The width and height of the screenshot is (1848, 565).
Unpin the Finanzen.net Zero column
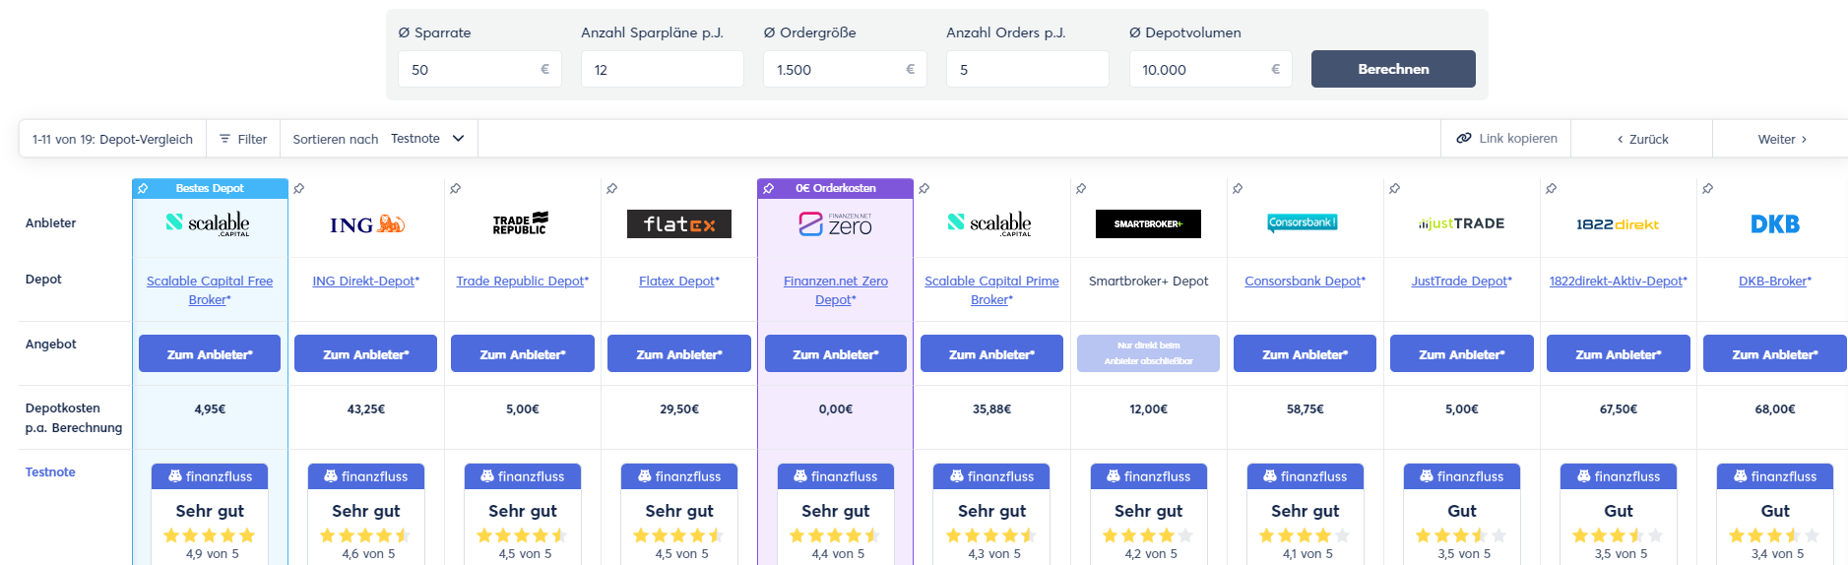[x=769, y=188]
